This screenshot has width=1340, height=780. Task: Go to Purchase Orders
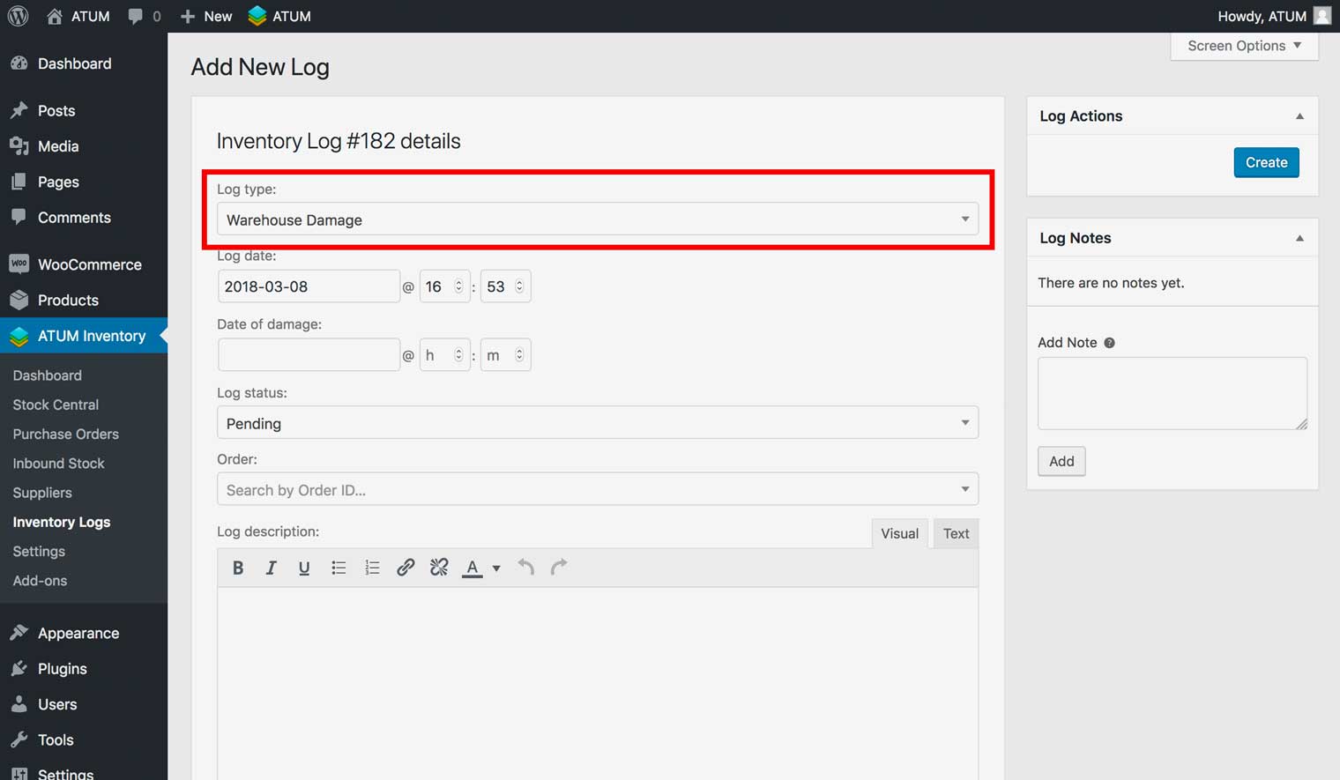[66, 434]
